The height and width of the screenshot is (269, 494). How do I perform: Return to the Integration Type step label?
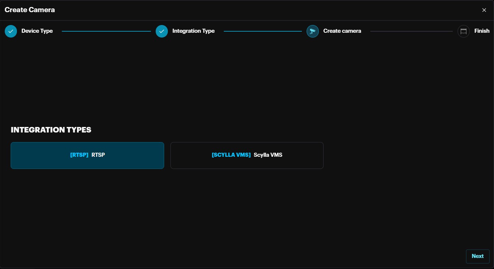coord(193,31)
